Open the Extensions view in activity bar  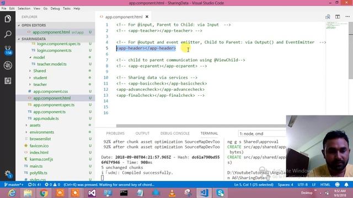pyautogui.click(x=8, y=81)
